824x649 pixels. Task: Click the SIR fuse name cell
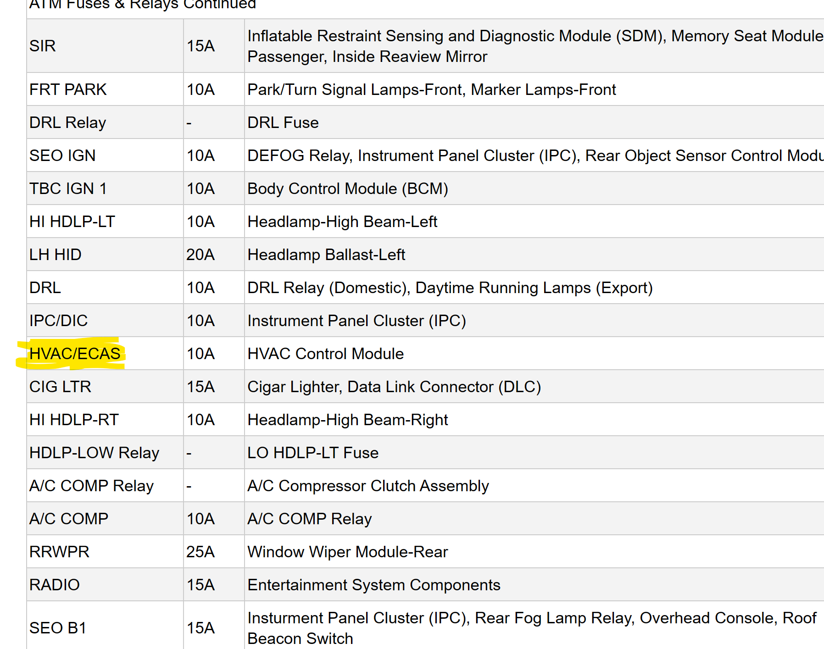pos(43,46)
